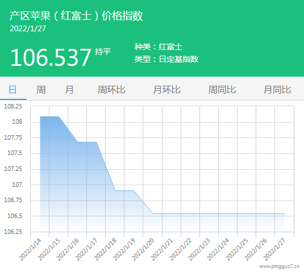Click the index value 106.537
This screenshot has width=304, height=272.
point(51,58)
